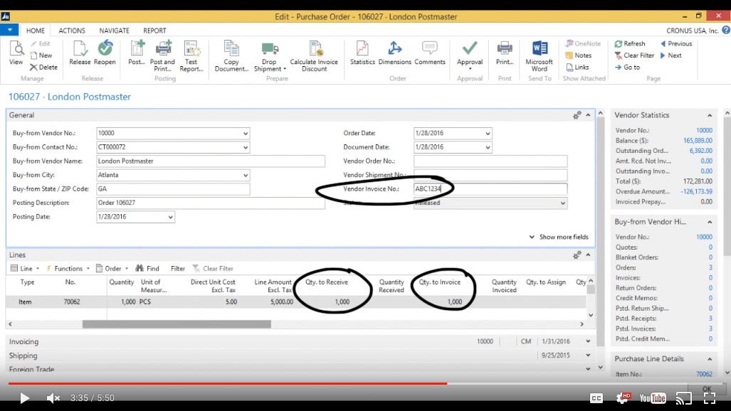Go to Next record
731x411 pixels.
671,55
